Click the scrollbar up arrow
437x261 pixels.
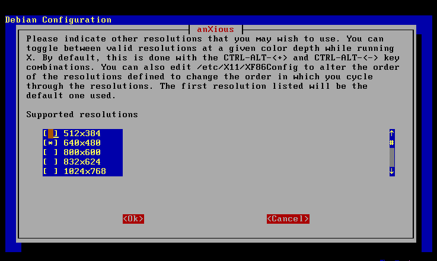click(392, 134)
